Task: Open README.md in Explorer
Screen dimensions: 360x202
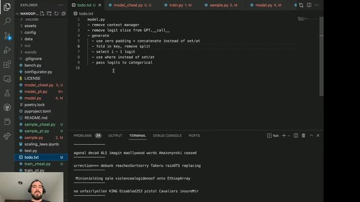Action: (x=41, y=118)
